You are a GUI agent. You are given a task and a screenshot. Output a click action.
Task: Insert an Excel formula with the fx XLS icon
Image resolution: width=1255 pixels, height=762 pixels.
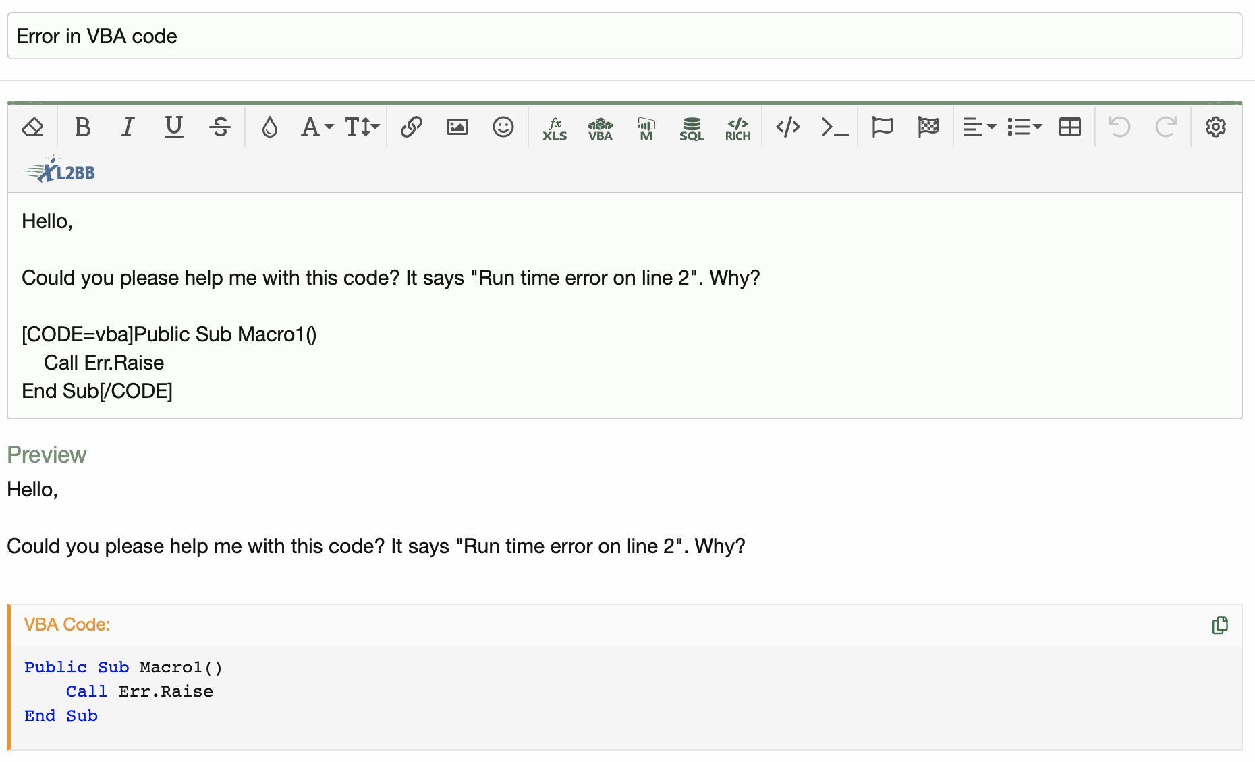[555, 127]
